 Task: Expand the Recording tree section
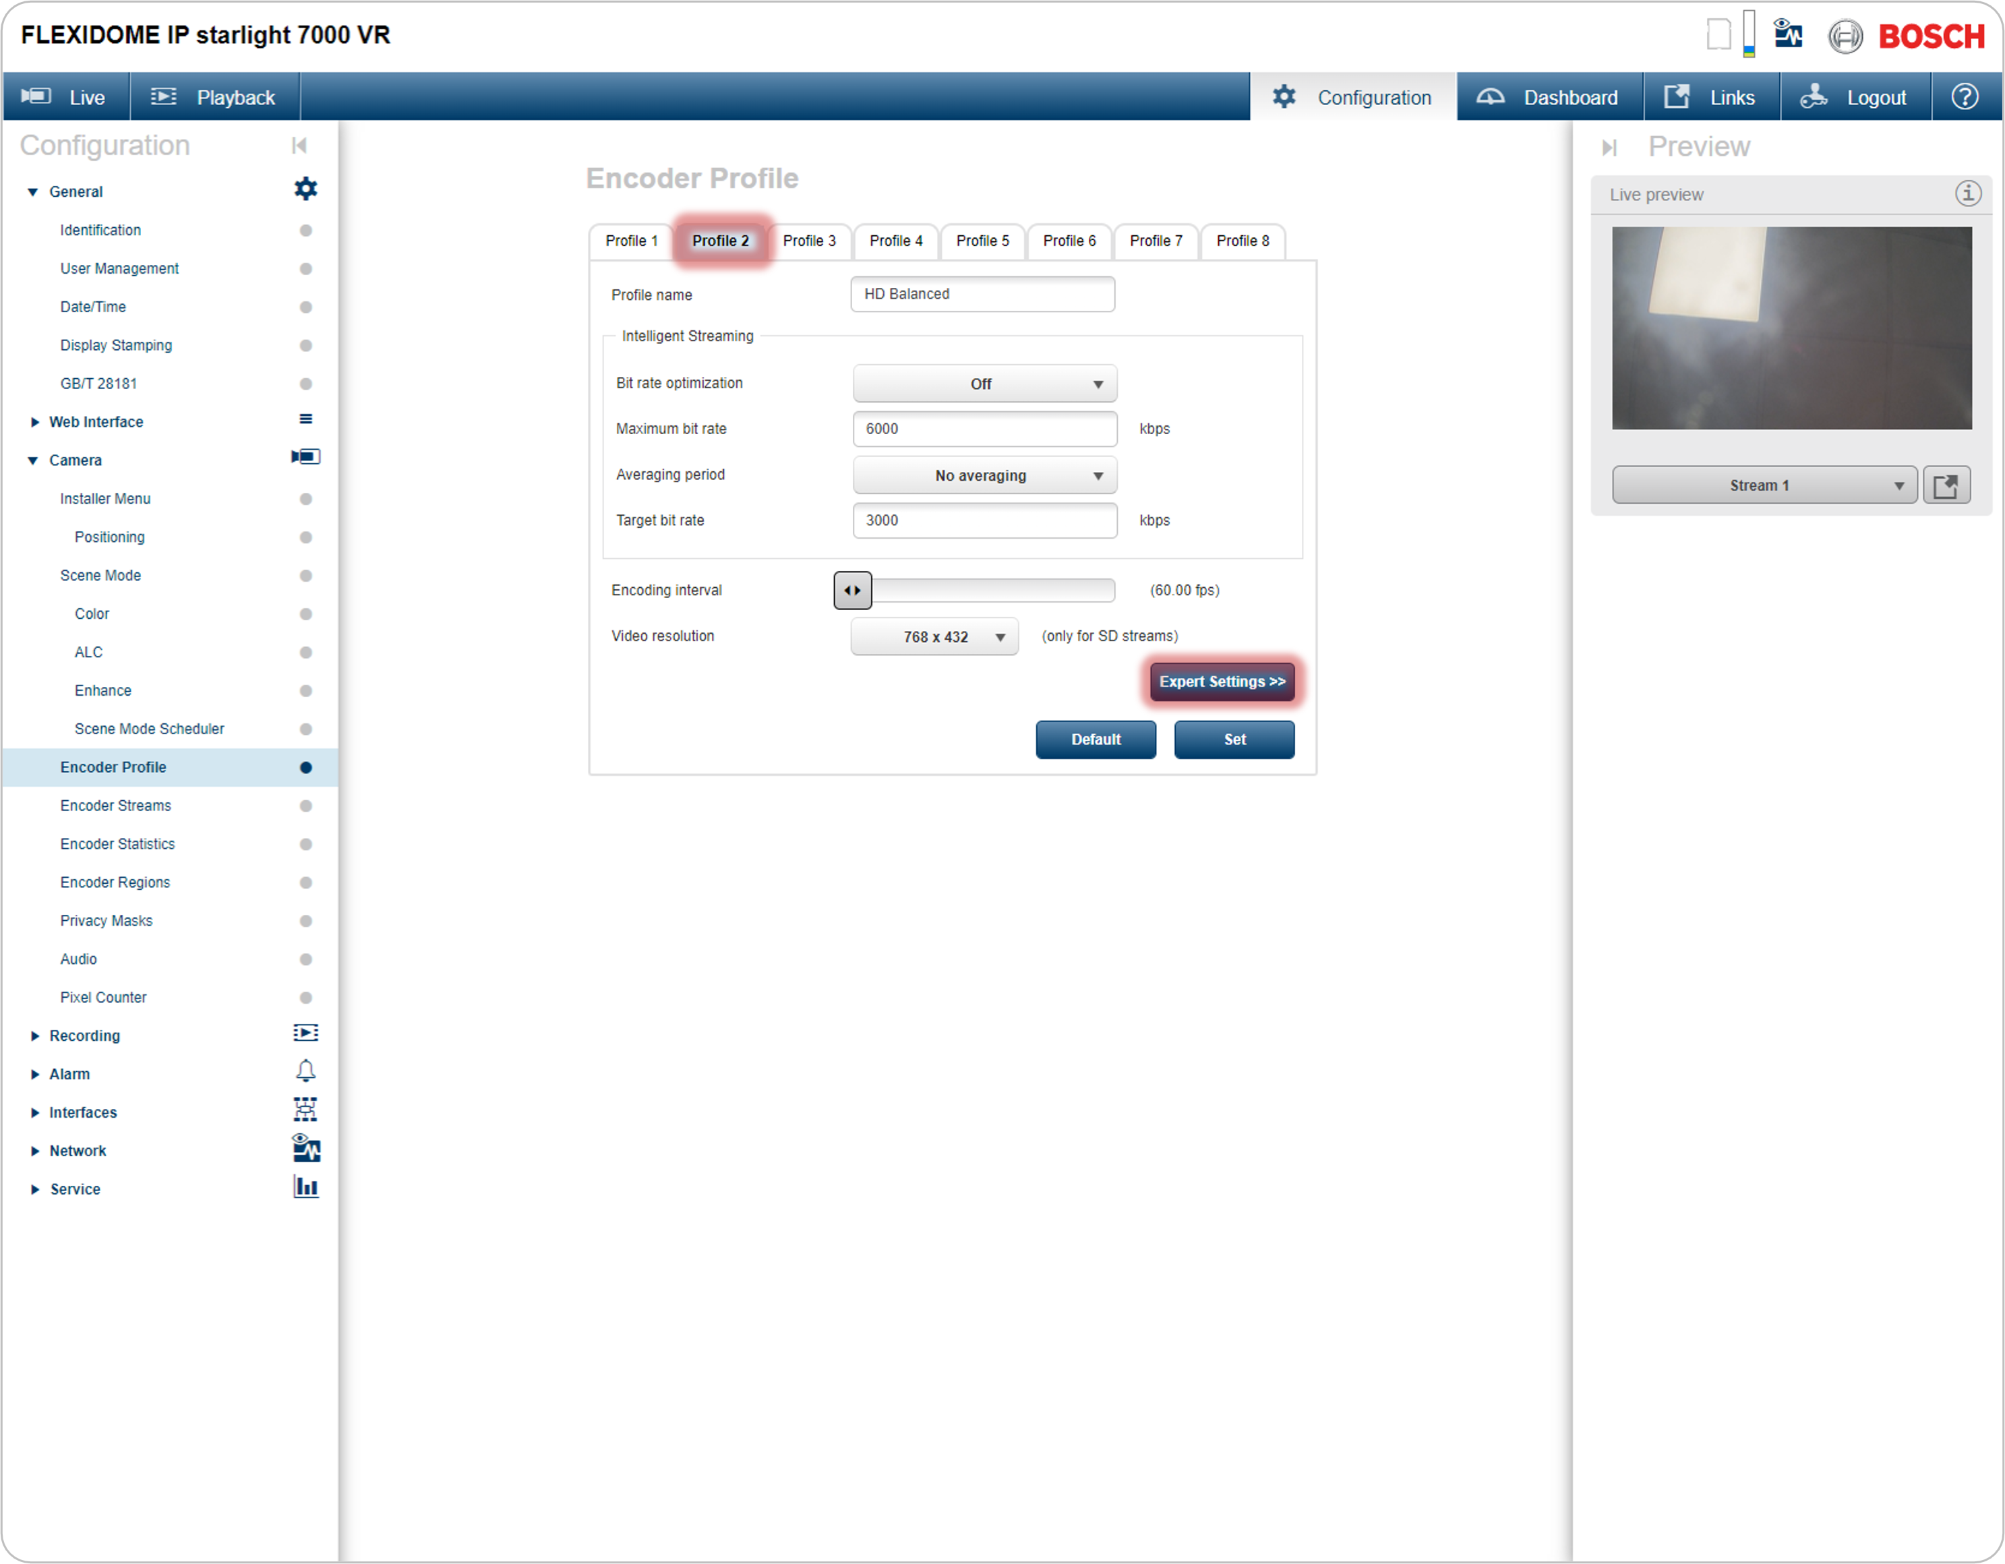[34, 1036]
